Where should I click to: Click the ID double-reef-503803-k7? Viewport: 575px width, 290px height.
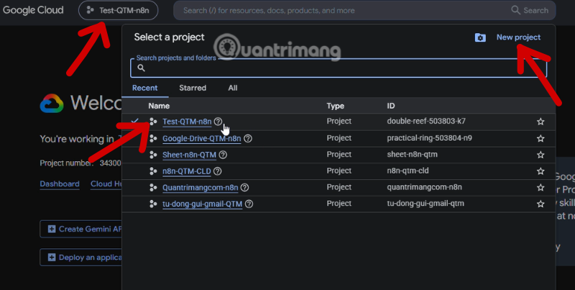pos(426,121)
